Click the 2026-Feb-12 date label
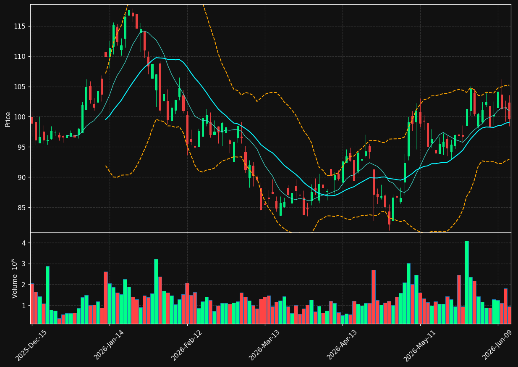This screenshot has height=367, width=518. [187, 345]
